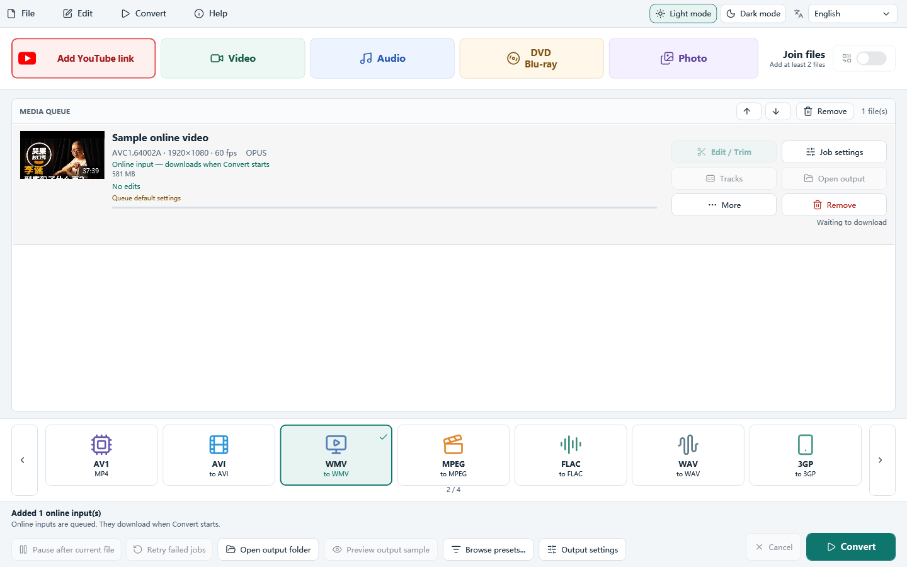Open Job settings for the queued video
907x567 pixels.
(834, 152)
